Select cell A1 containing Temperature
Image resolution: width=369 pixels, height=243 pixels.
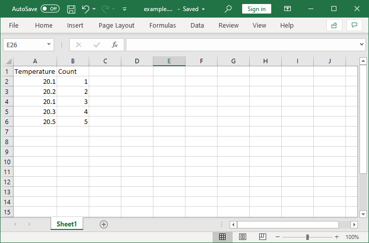click(x=35, y=71)
